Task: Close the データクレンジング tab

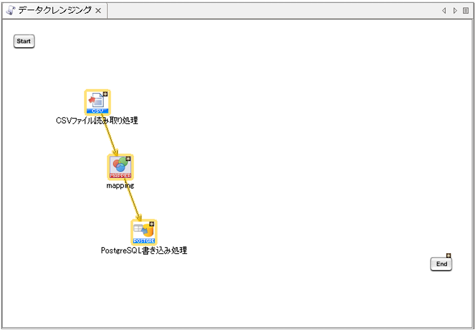Action: click(x=98, y=11)
